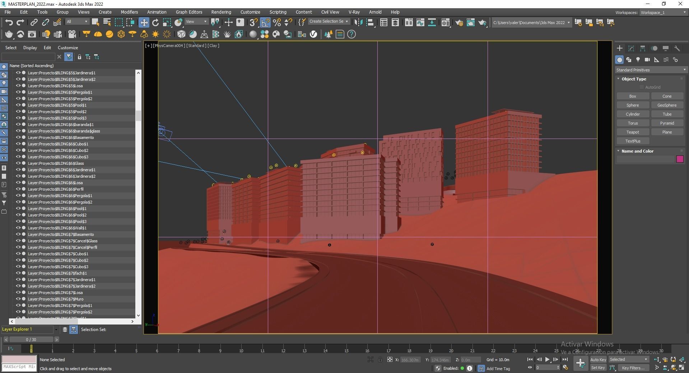The height and width of the screenshot is (373, 689).
Task: Click the Go to Start playback button
Action: point(530,359)
